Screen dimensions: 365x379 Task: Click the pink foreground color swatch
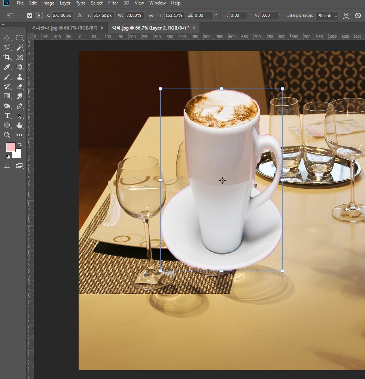click(10, 147)
